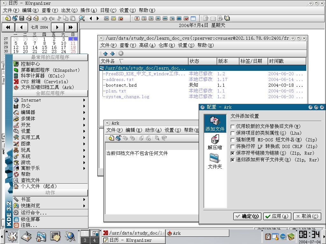Click the 应用(A) button

tap(277, 216)
